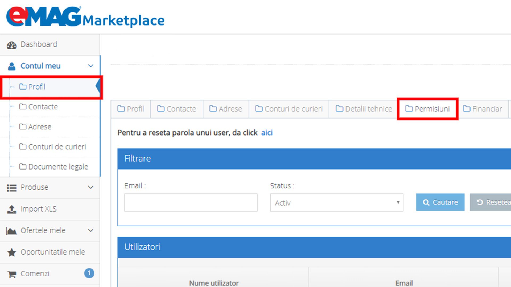Click the aici password reset link
The width and height of the screenshot is (511, 287).
tap(267, 133)
